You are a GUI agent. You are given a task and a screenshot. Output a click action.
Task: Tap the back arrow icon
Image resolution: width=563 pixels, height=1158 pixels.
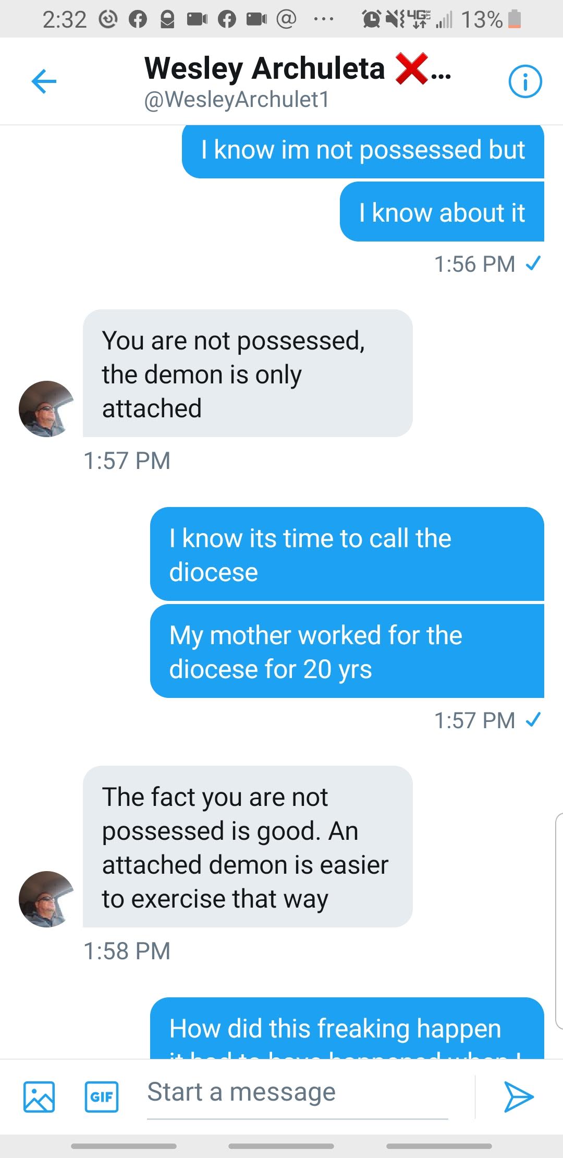[x=44, y=81]
